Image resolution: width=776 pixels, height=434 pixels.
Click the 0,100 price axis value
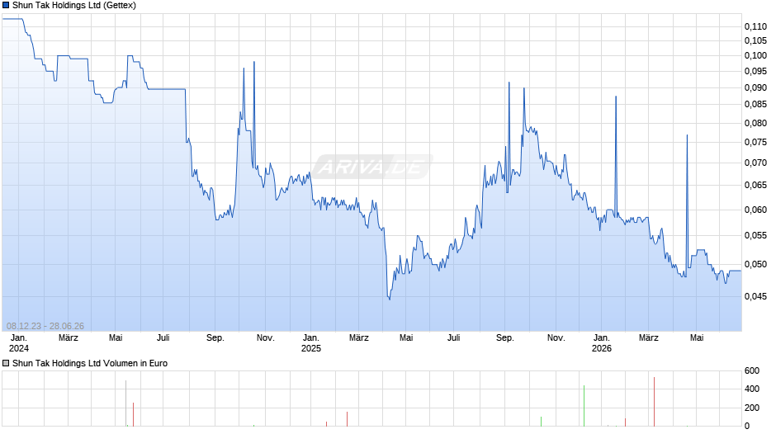tap(755, 55)
